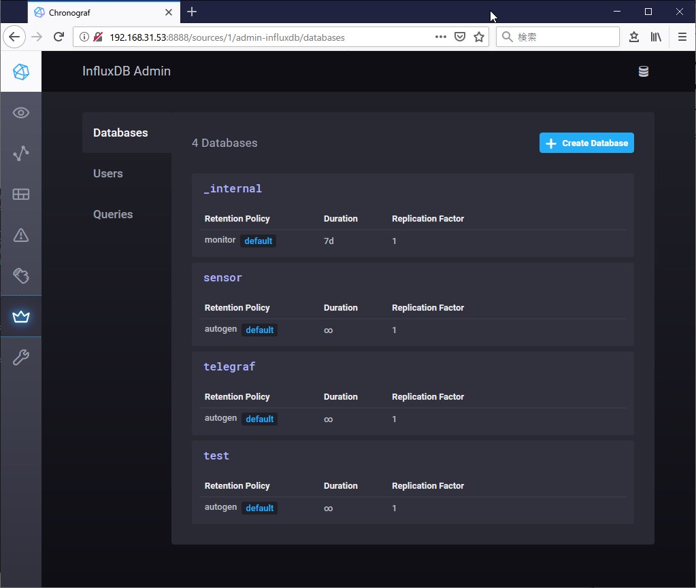
Task: Open Firefox hamburger menu
Action: click(682, 37)
